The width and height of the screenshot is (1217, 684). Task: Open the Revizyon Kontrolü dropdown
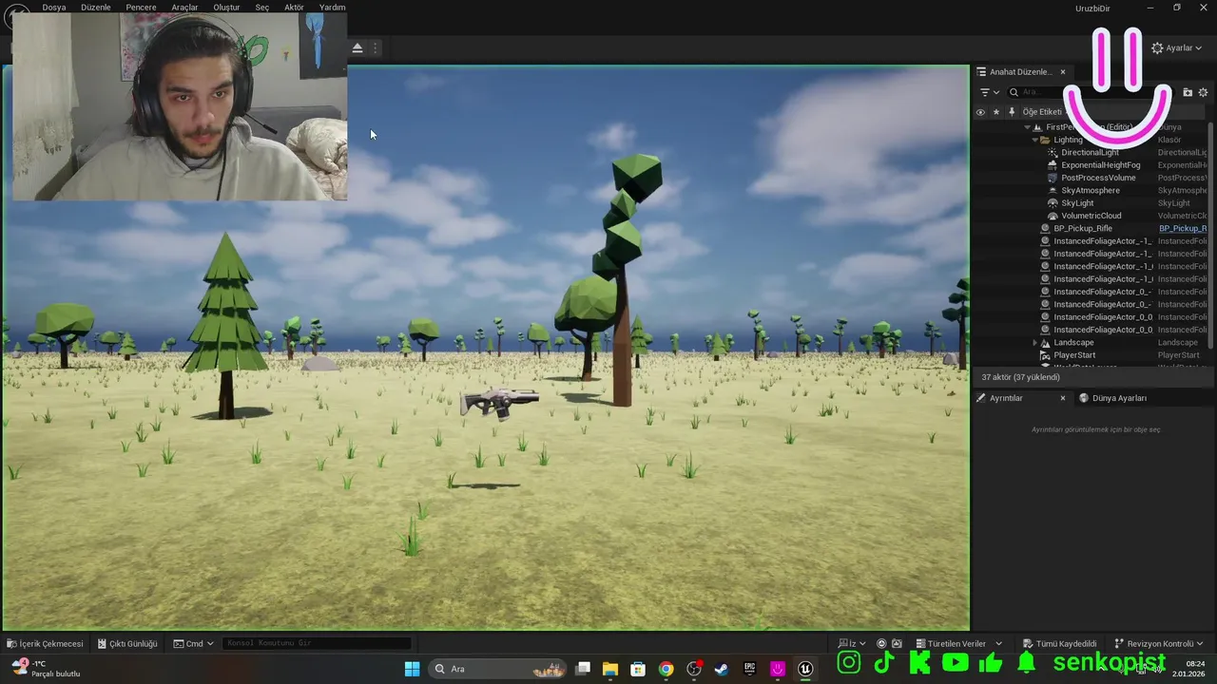tap(1159, 643)
